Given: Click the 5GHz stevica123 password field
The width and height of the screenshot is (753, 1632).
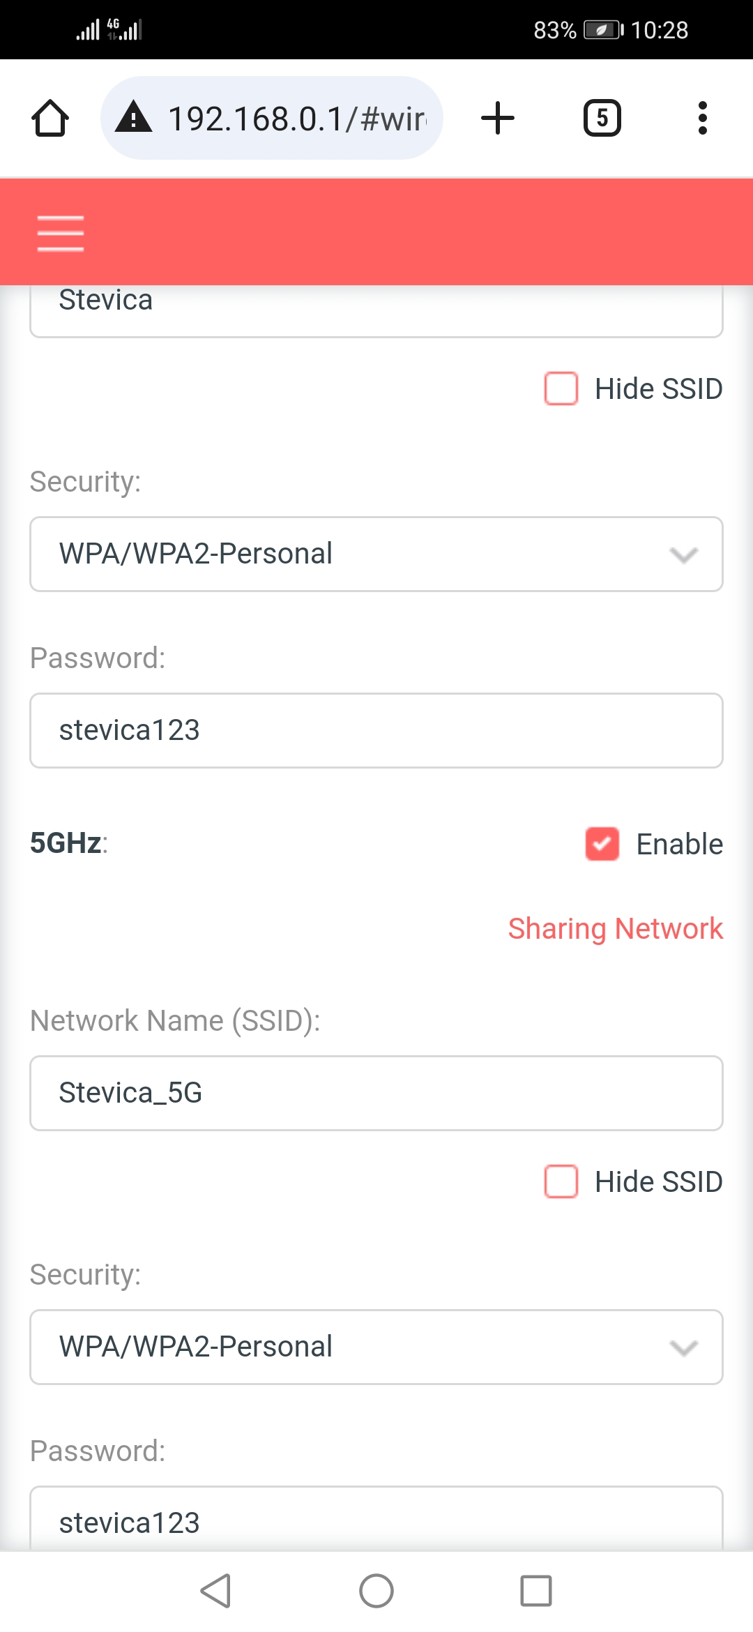Looking at the screenshot, I should pyautogui.click(x=376, y=1520).
